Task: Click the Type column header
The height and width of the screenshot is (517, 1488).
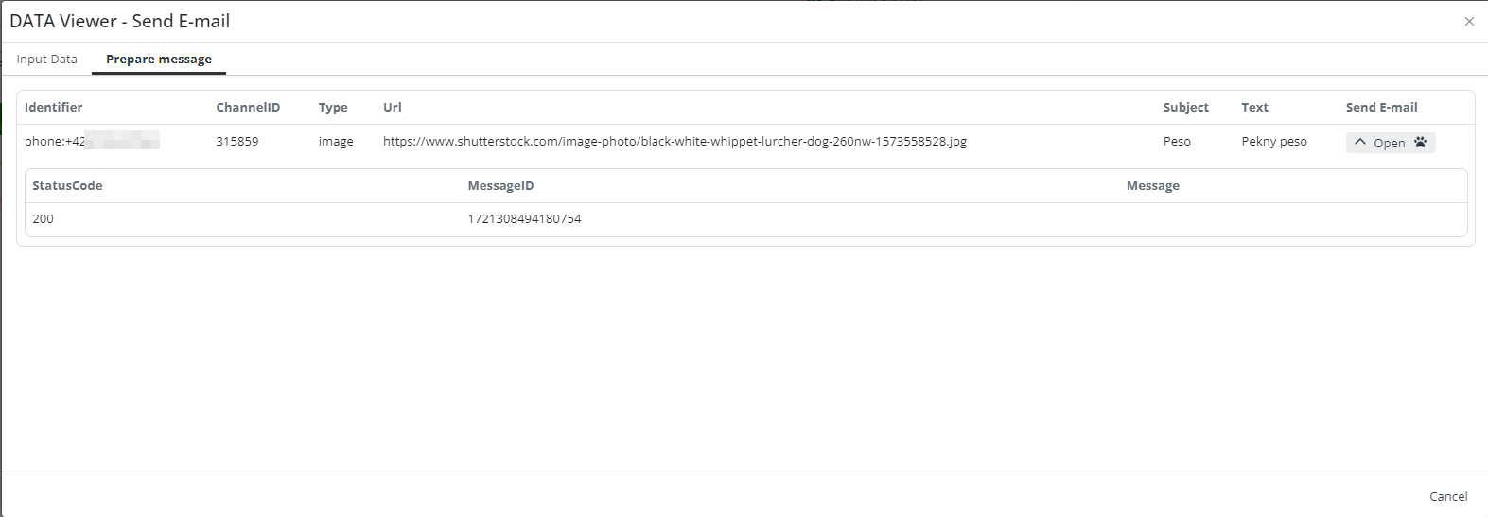Action: [333, 108]
